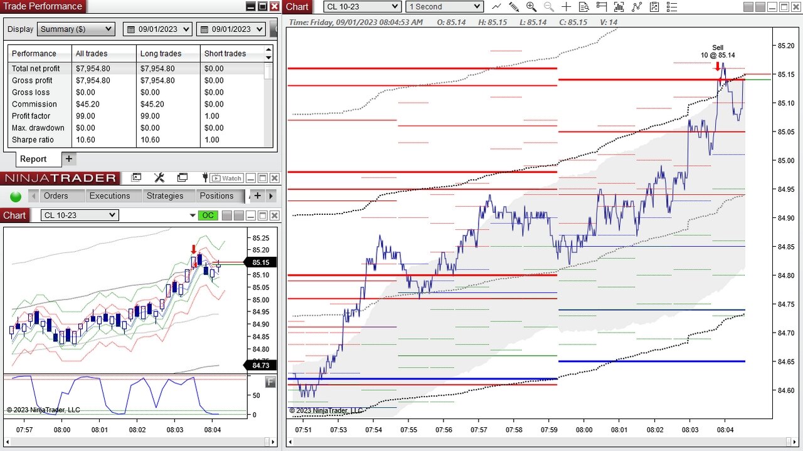The image size is (803, 451).
Task: Open the start date 09/01/2023 picker
Action: click(x=159, y=29)
